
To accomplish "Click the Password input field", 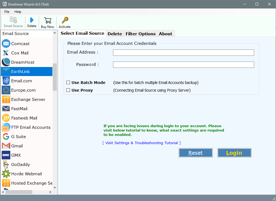I will tap(183, 65).
